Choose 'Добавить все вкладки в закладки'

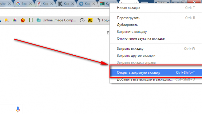tap(156, 80)
